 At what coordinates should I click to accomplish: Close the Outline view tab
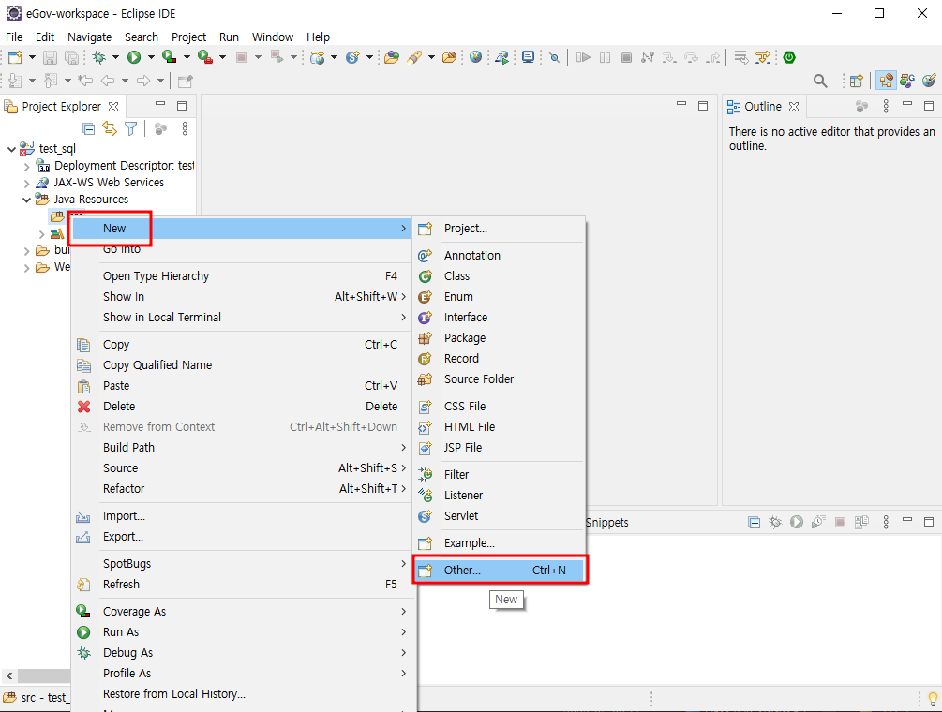794,106
